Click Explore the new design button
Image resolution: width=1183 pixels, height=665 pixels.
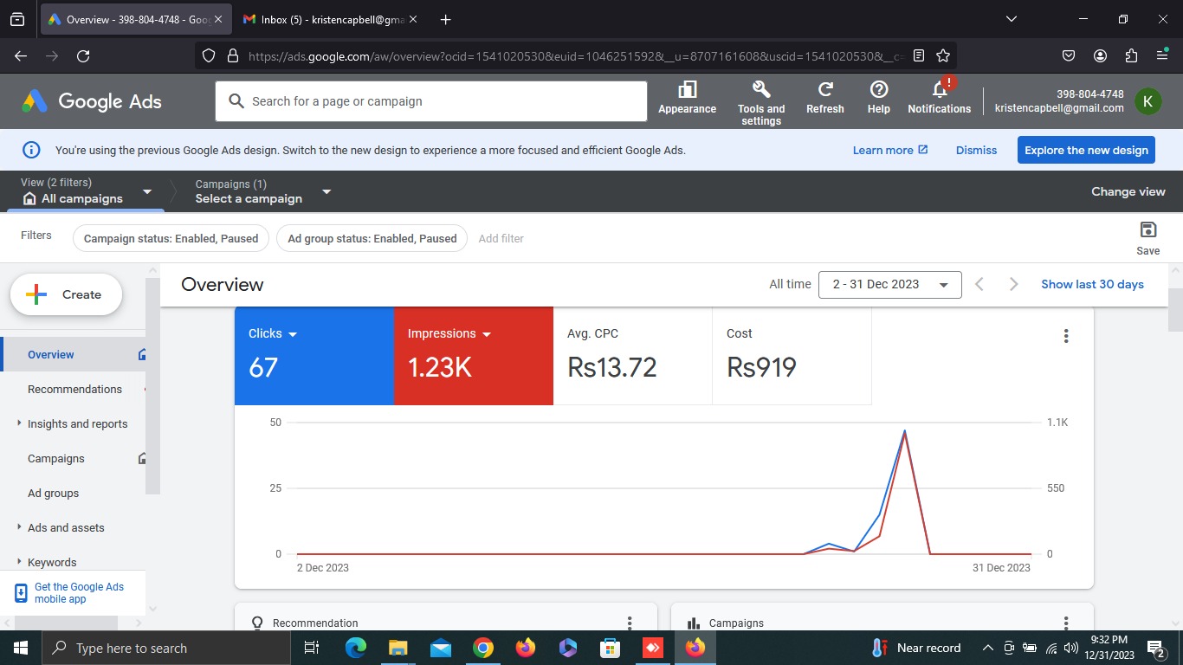tap(1086, 150)
